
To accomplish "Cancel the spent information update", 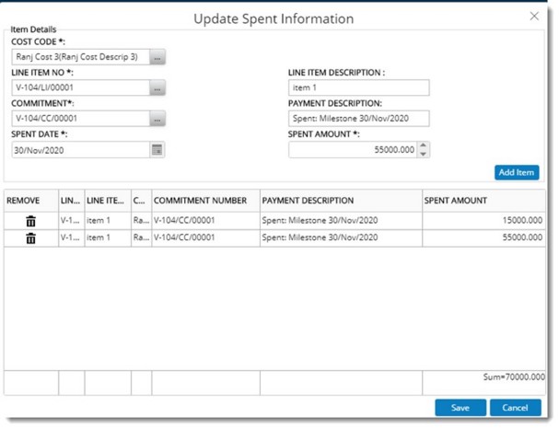I will click(x=515, y=408).
